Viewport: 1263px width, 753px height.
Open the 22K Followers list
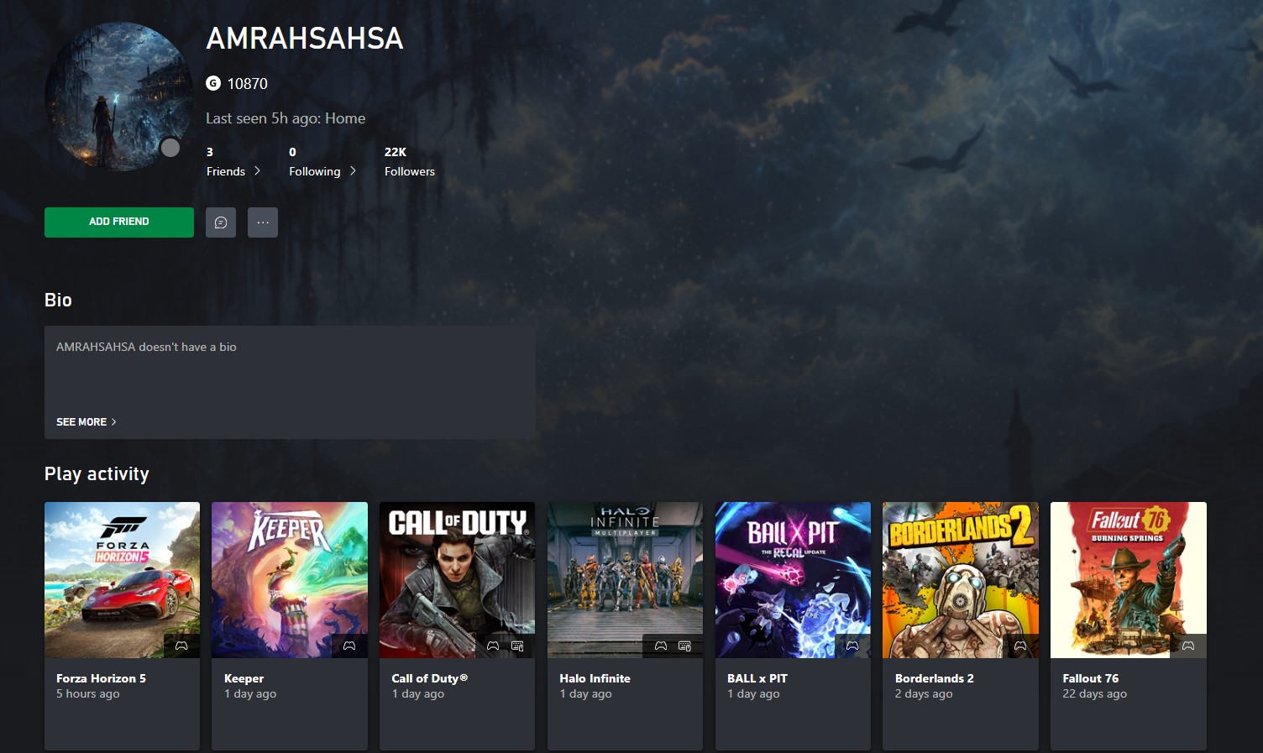(x=409, y=161)
